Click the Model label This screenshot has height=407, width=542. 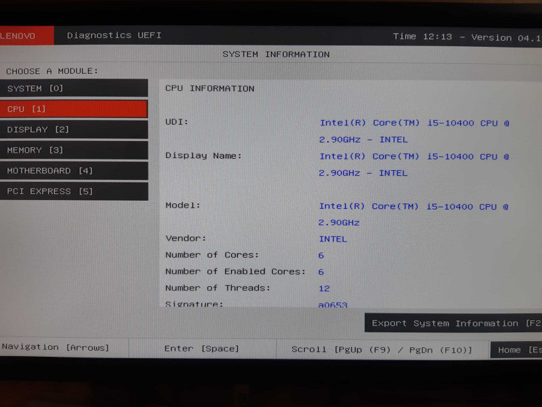coord(182,206)
